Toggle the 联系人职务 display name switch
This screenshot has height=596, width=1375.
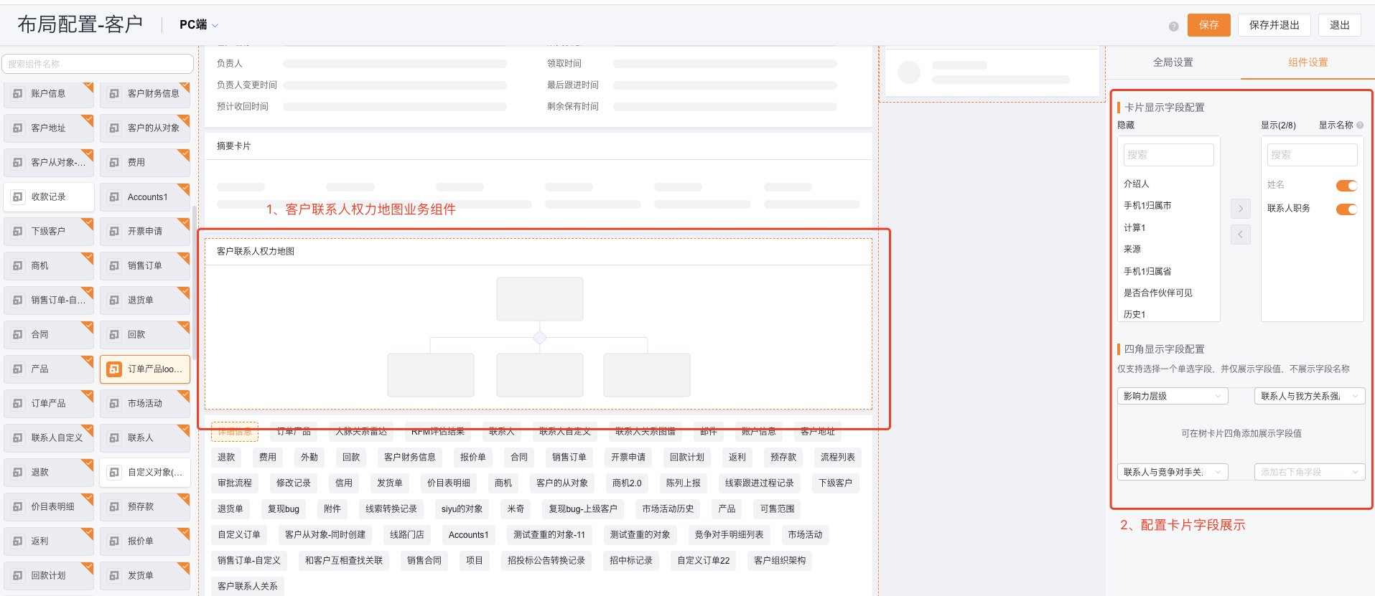click(x=1346, y=209)
